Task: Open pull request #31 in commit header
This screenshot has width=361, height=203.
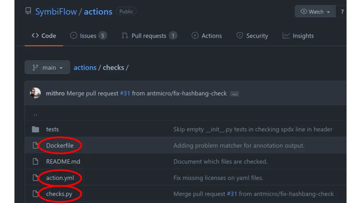Action: coord(125,93)
